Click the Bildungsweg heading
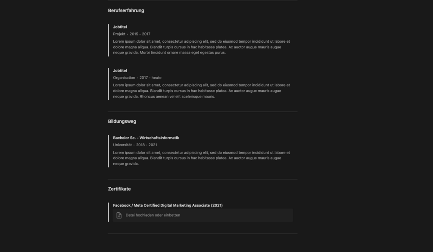 122,121
